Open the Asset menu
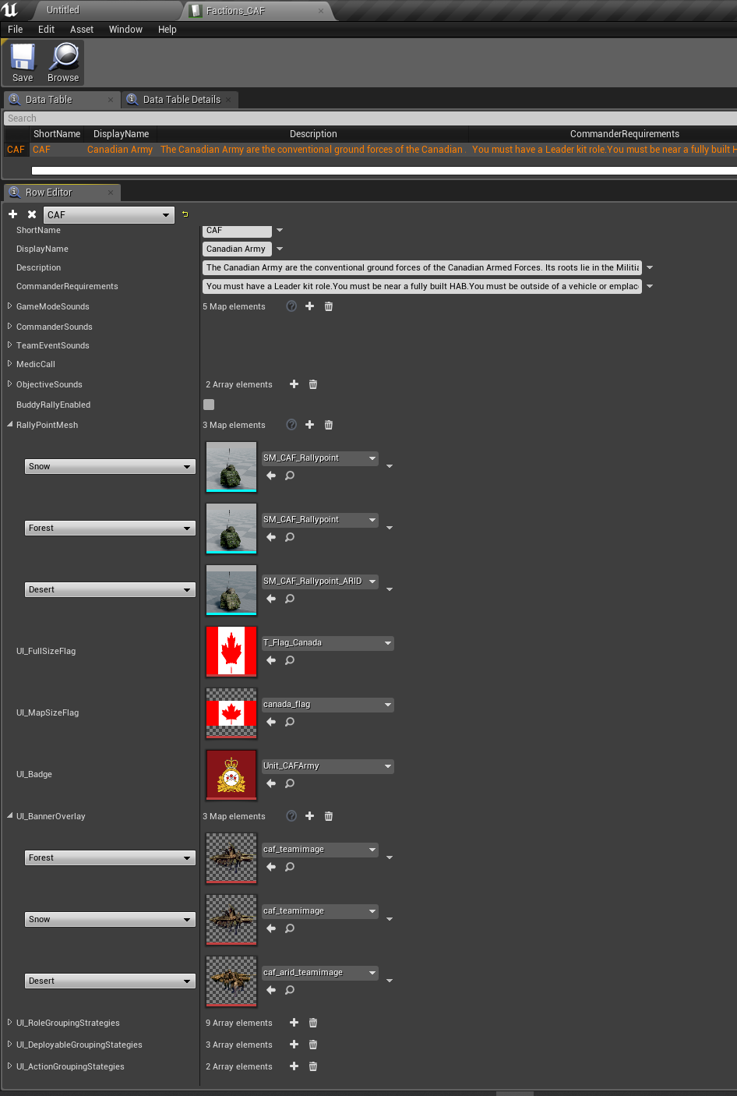 coord(81,30)
